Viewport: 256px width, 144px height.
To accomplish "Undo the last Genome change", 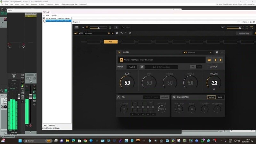I will coord(122,33).
